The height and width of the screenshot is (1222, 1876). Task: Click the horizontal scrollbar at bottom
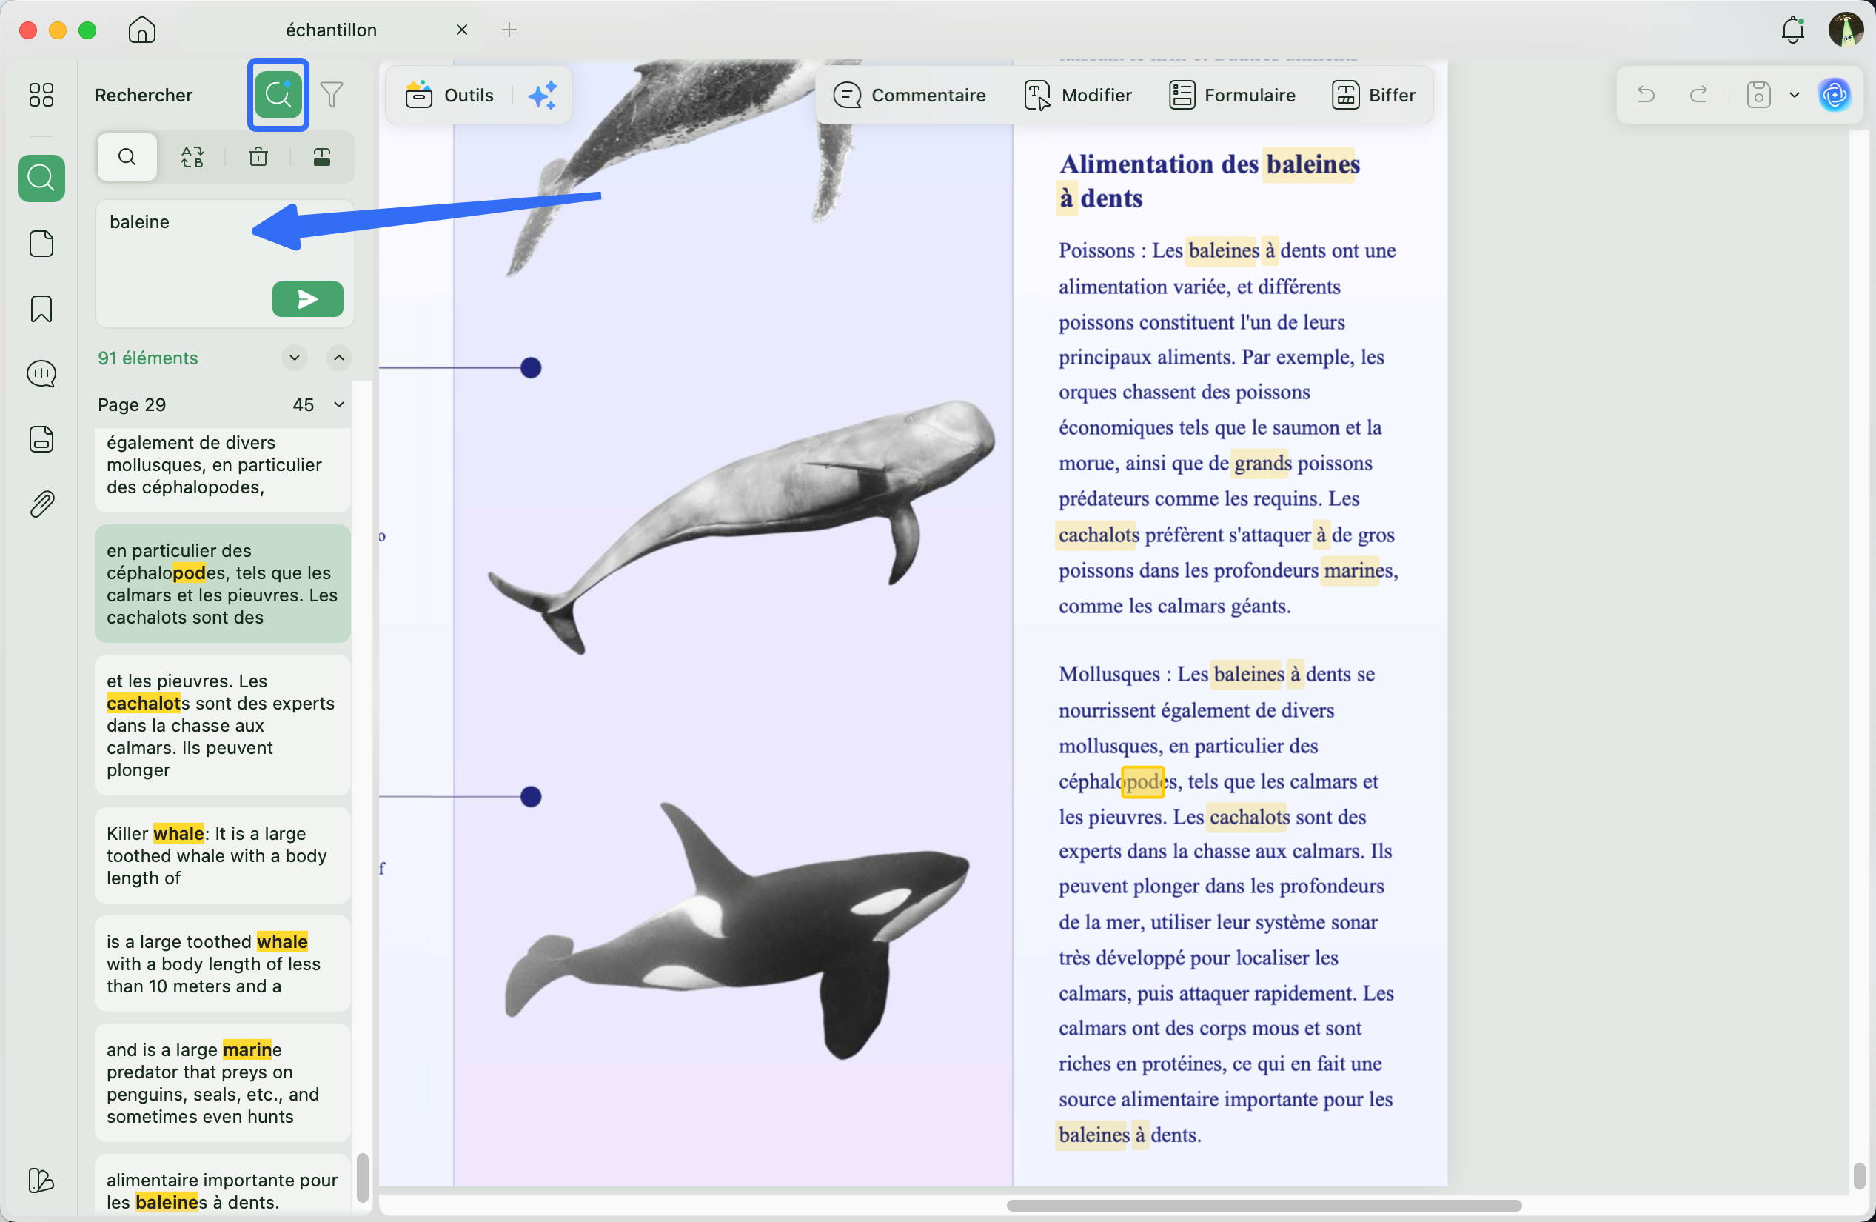[x=1263, y=1205]
